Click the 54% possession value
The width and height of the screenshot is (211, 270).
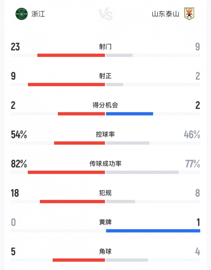pyautogui.click(x=19, y=135)
